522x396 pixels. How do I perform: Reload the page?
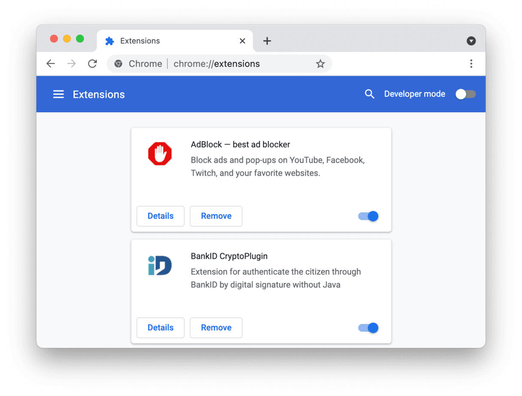pos(92,64)
